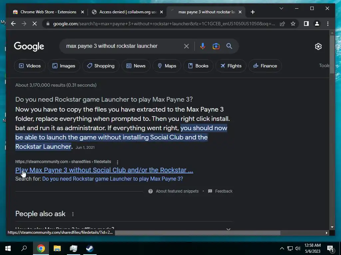This screenshot has width=341, height=255.
Task: Open a new tab with plus button
Action: coord(252,12)
